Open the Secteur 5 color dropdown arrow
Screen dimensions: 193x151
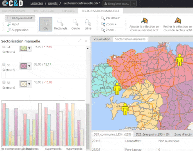[29, 66]
